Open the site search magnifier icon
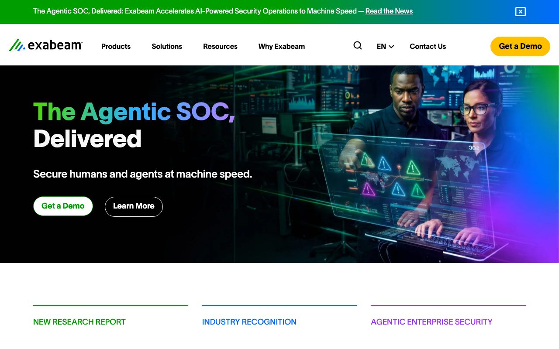The height and width of the screenshot is (349, 559). (x=358, y=46)
